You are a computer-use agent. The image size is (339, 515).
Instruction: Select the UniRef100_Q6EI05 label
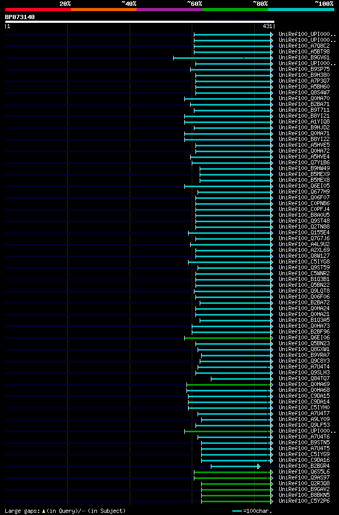click(304, 186)
